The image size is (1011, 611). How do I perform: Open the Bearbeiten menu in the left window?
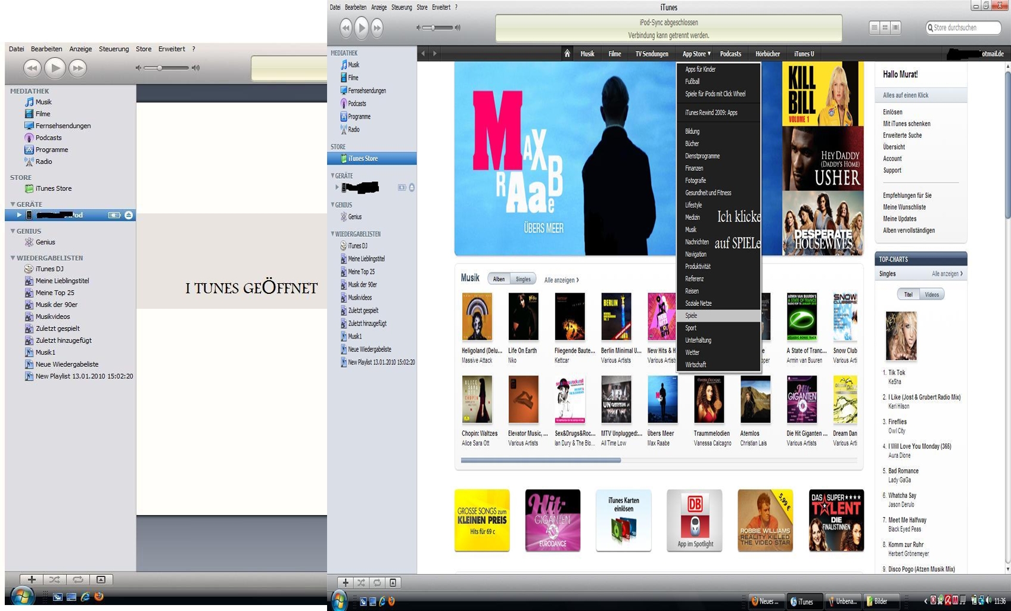tap(46, 49)
